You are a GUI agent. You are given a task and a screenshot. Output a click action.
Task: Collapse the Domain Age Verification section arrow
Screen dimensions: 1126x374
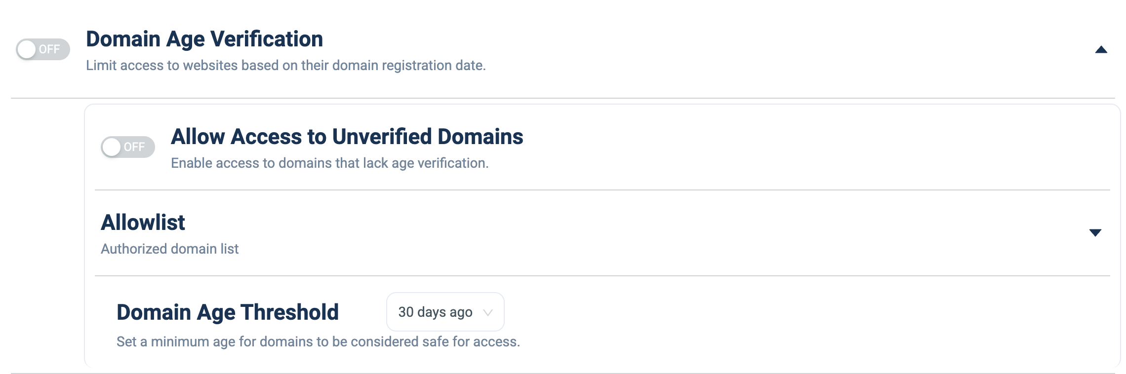[1101, 50]
